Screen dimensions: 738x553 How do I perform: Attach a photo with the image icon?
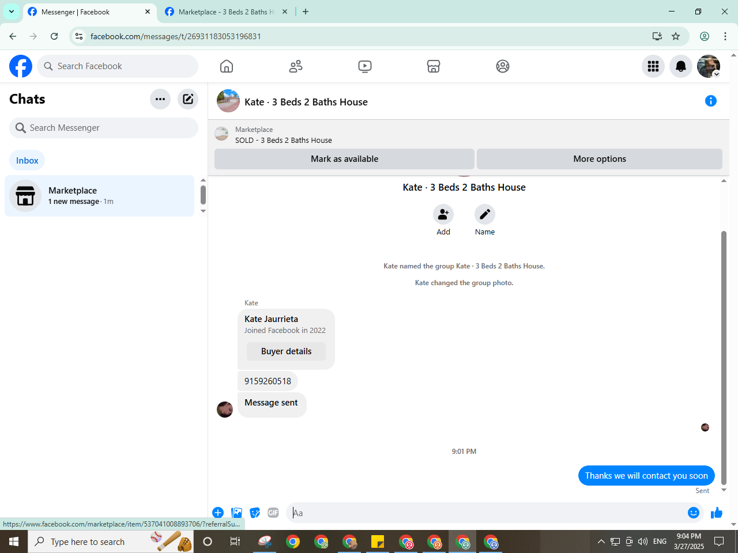click(236, 513)
